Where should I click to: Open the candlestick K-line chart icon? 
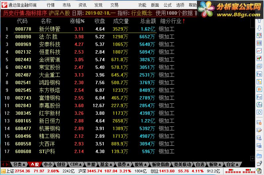pyautogui.click(x=259, y=59)
